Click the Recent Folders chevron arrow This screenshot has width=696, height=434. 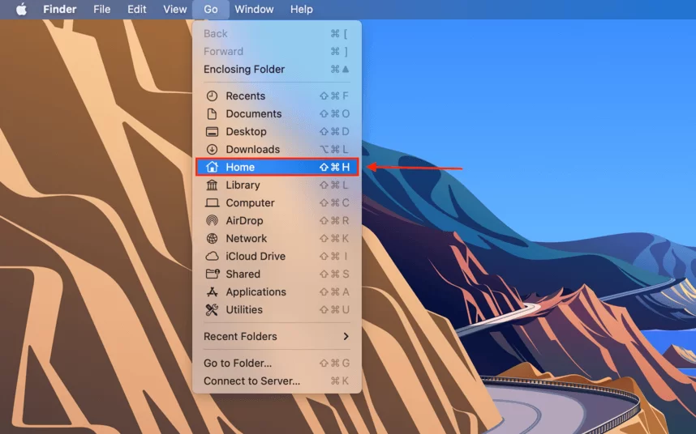[x=346, y=337]
